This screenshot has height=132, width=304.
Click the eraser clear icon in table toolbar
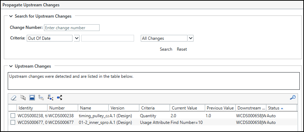pyautogui.click(x=14, y=98)
